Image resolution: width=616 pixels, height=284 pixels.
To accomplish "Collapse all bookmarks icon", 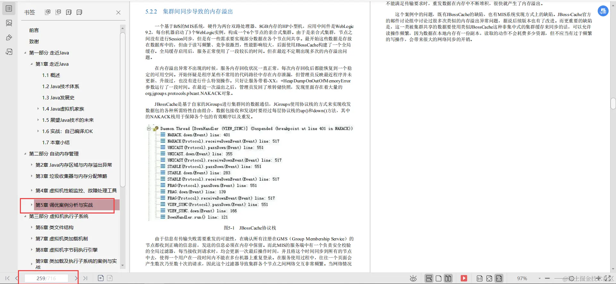I will pyautogui.click(x=58, y=12).
